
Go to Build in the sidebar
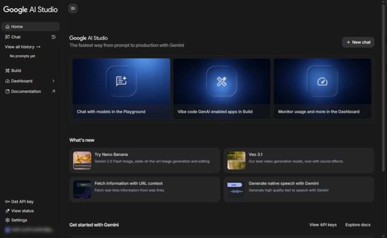(15, 71)
